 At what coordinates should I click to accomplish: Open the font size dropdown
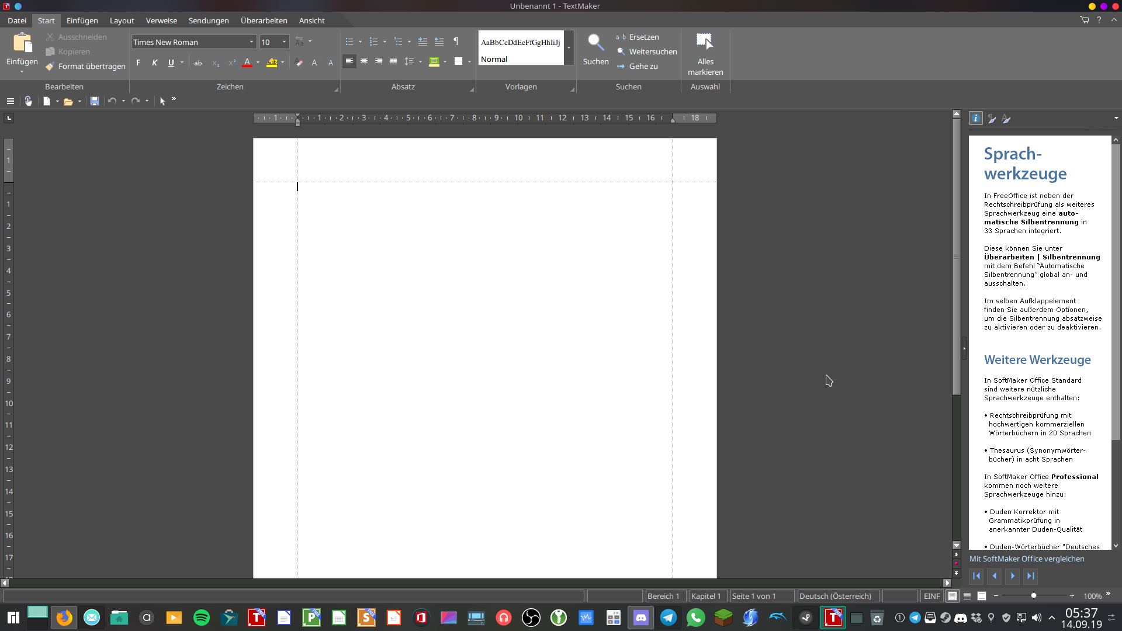[x=284, y=42]
